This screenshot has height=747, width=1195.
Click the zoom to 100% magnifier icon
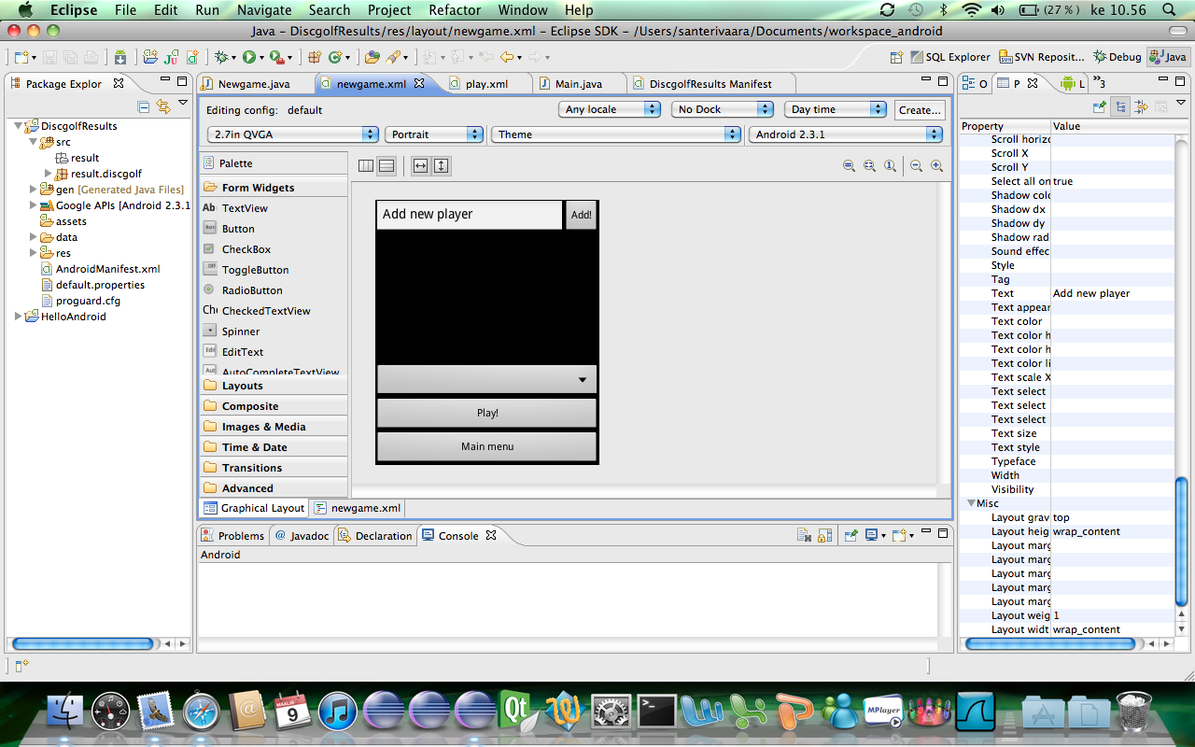point(890,166)
